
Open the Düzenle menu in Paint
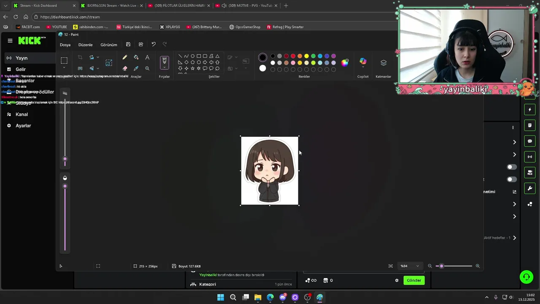(85, 45)
